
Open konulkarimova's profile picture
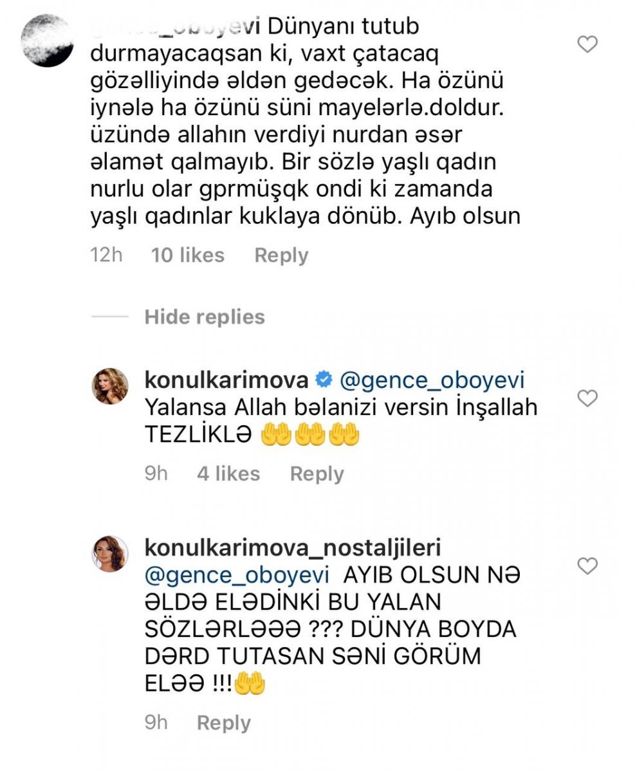tap(111, 386)
